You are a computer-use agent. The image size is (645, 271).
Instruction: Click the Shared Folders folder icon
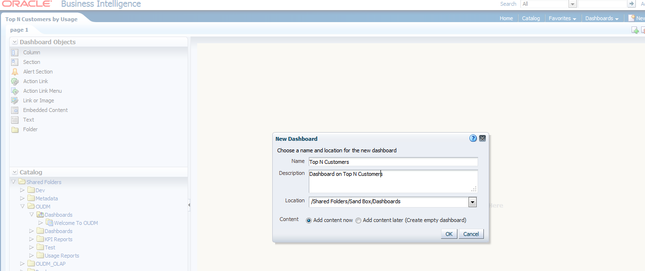(22, 182)
